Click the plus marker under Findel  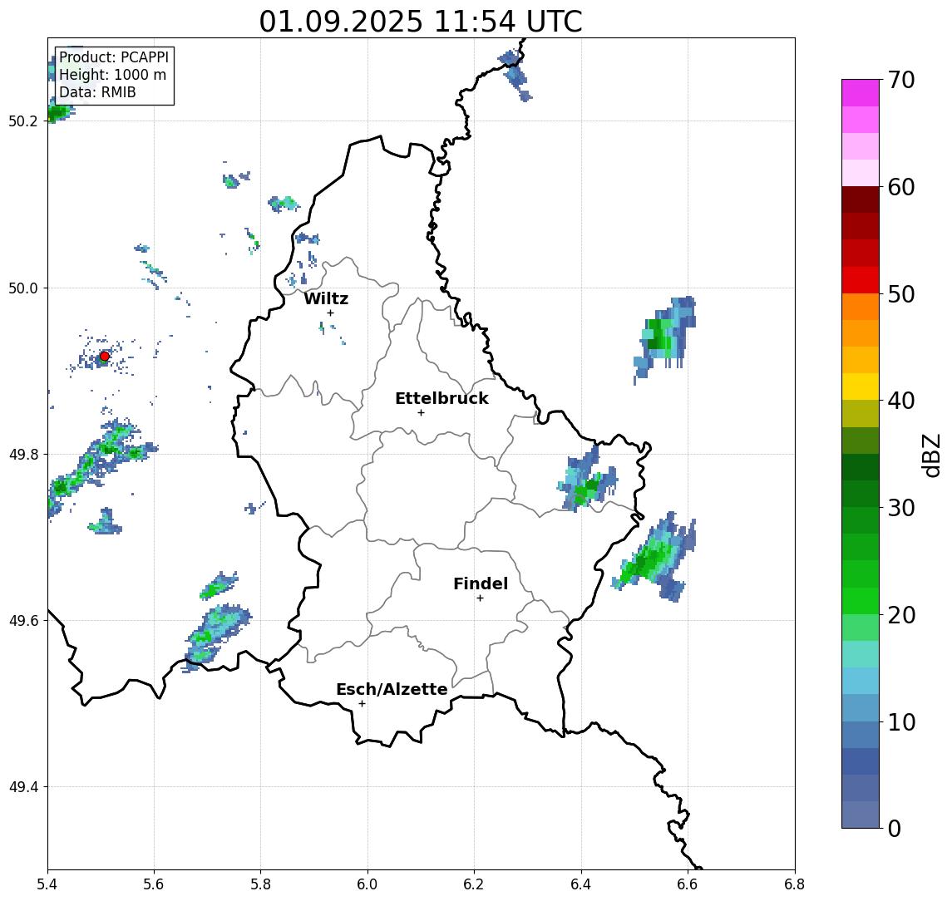tap(480, 598)
